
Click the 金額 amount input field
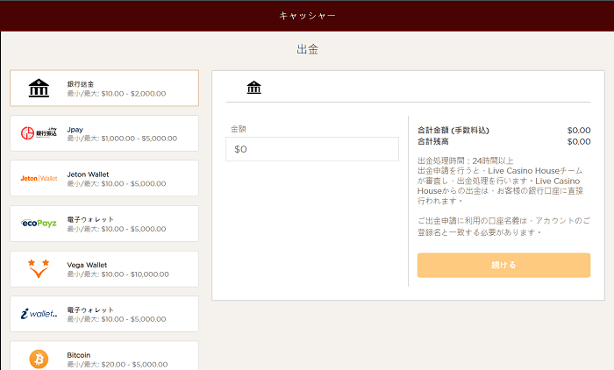312,149
